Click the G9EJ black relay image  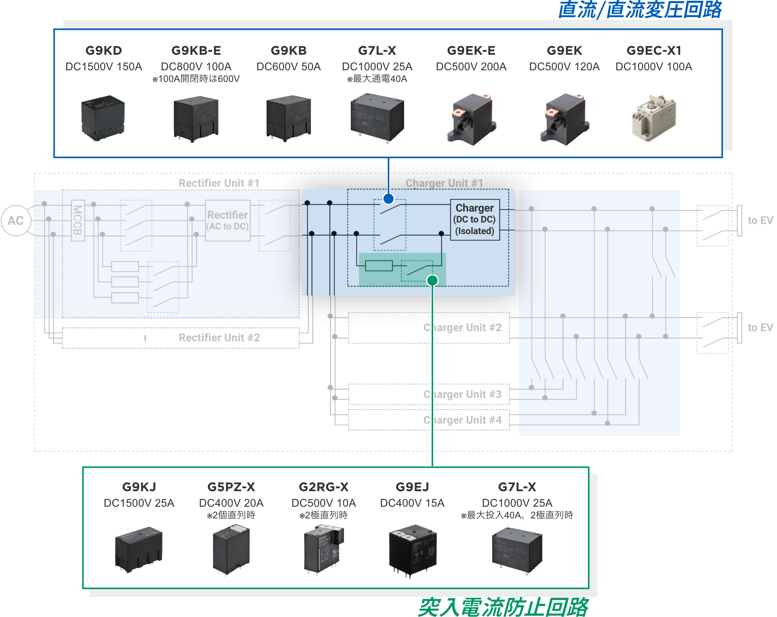click(413, 550)
